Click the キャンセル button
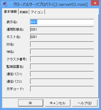The width and height of the screenshot is (101, 110). click(58, 103)
